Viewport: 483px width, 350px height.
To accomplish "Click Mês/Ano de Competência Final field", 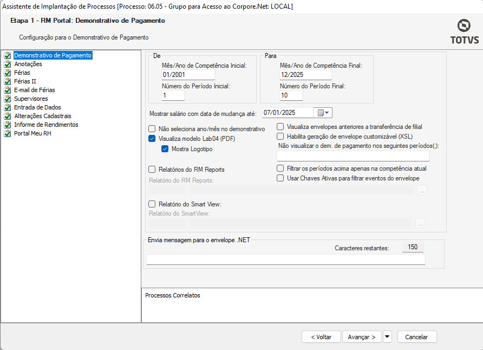I will pos(306,75).
